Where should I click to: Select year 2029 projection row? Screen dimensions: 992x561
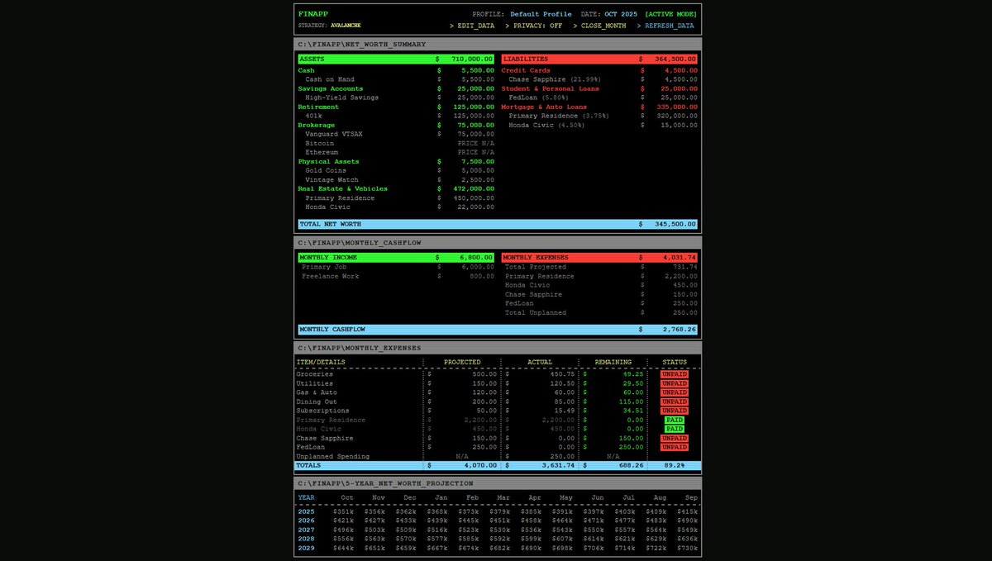(x=498, y=548)
